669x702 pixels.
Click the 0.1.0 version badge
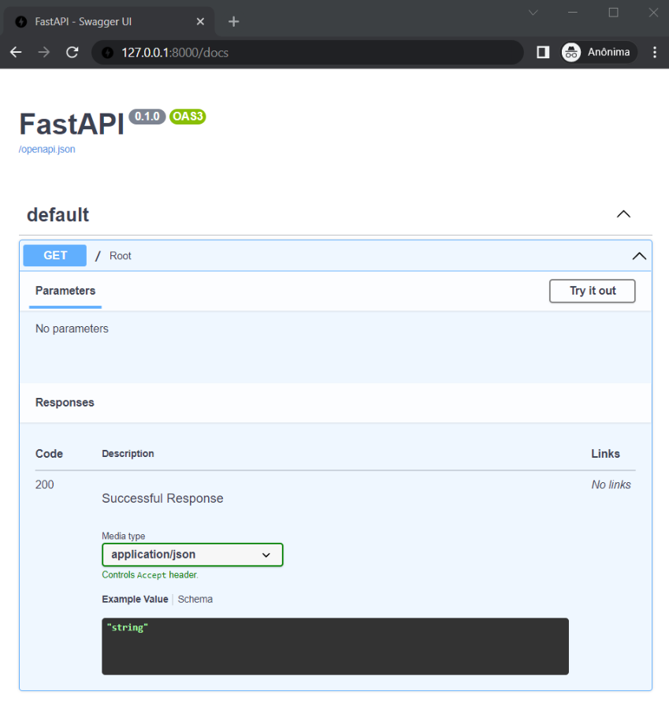pos(147,117)
